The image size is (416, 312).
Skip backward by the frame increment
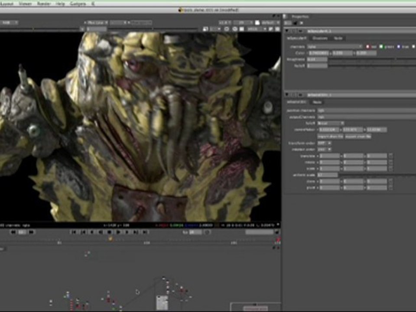13,232
